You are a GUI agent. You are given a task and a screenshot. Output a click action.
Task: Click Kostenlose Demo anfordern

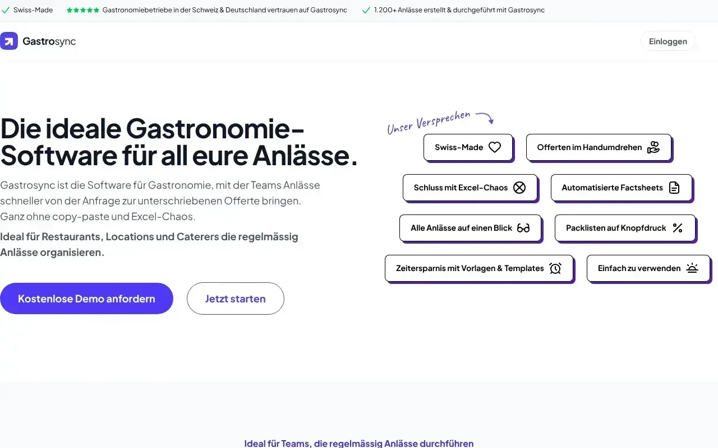tap(87, 298)
